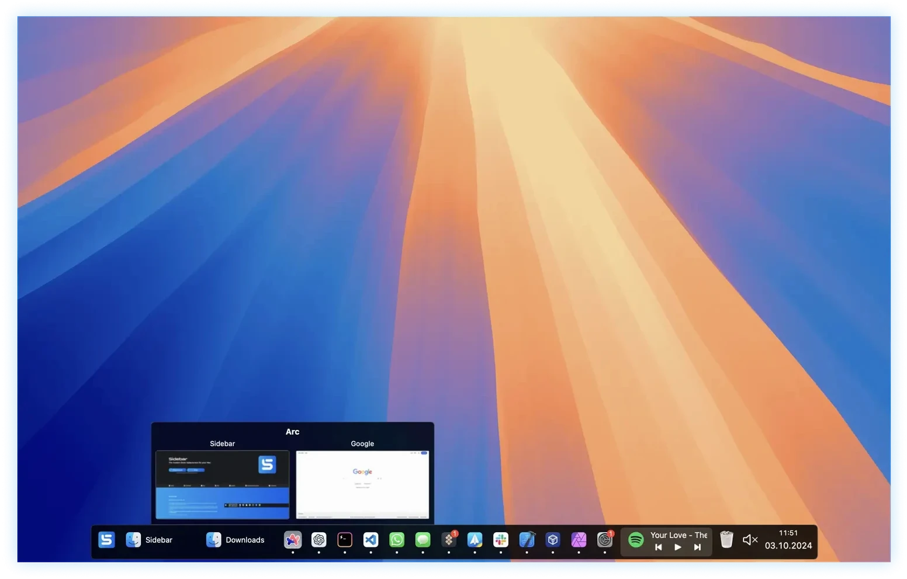Open the Finder Downloads window item
Viewport: 907px width, 579px height.
click(236, 540)
